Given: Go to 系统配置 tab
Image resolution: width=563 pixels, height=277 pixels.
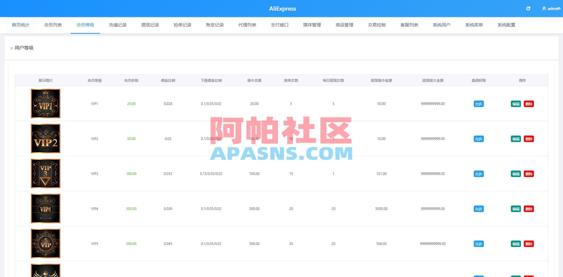Looking at the screenshot, I should 506,25.
